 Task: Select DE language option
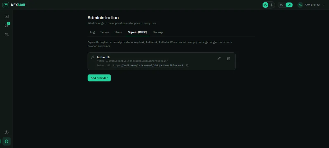(x=282, y=5)
